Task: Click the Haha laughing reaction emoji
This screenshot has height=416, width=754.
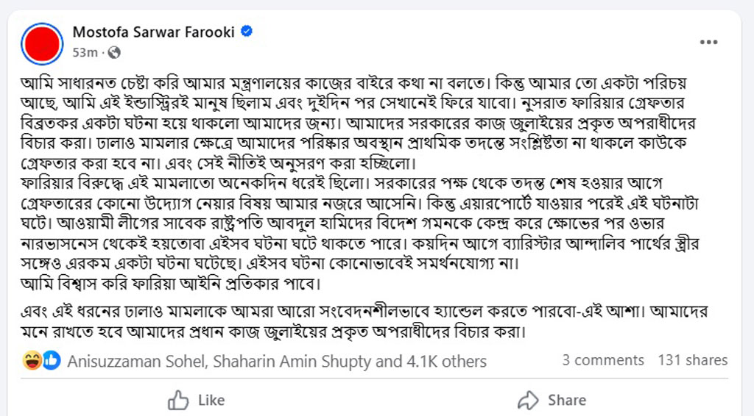Action: (32, 360)
